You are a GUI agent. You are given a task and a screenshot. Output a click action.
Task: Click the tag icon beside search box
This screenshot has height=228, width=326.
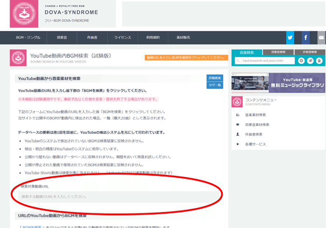click(x=310, y=61)
